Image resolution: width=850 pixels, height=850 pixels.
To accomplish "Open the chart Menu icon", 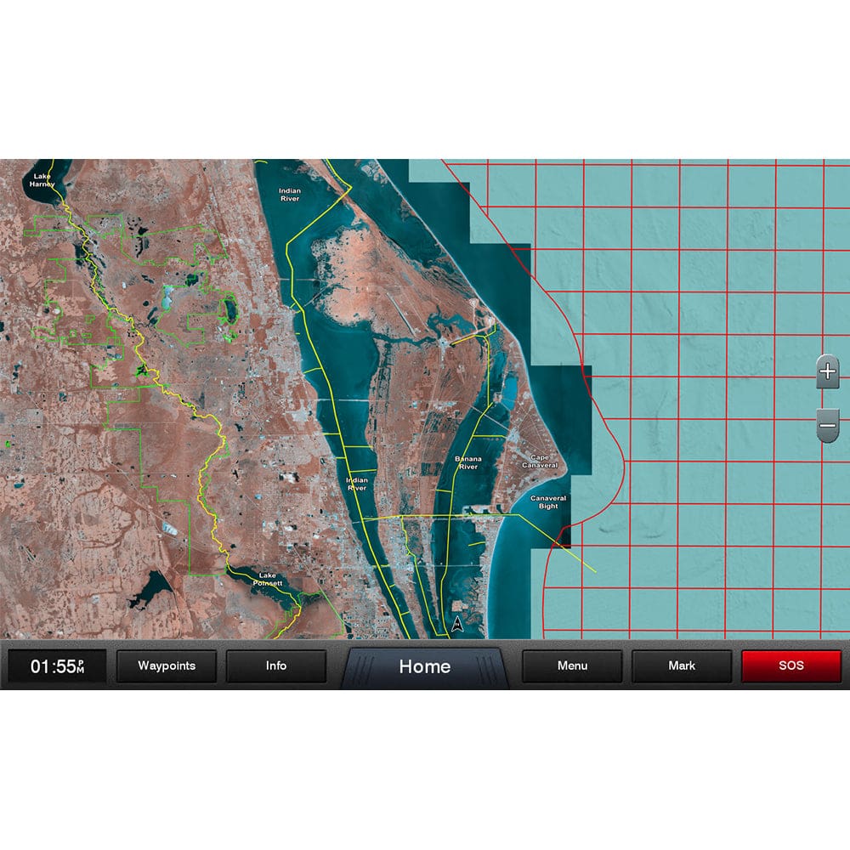I will point(572,666).
